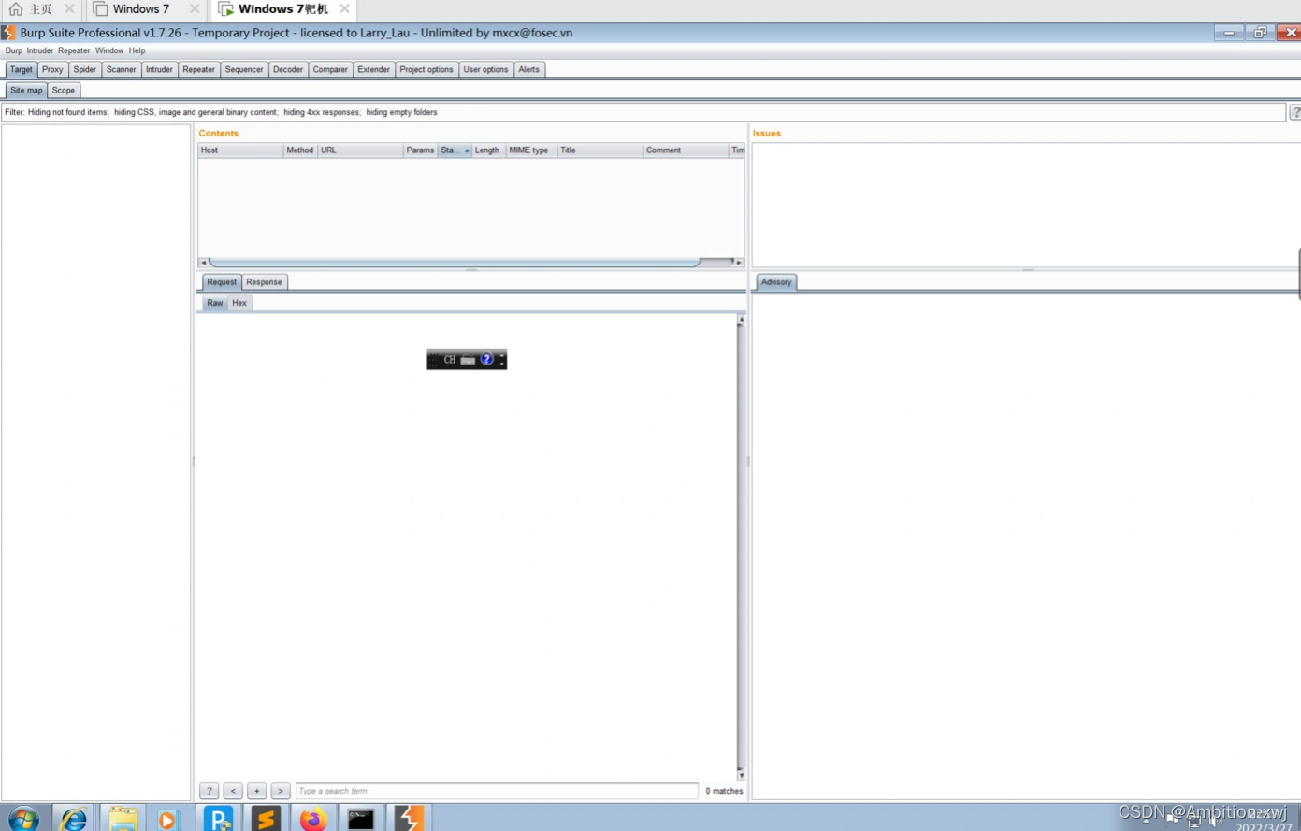Open Windows Explorer folder taskbar icon
This screenshot has width=1301, height=831.
[x=123, y=819]
